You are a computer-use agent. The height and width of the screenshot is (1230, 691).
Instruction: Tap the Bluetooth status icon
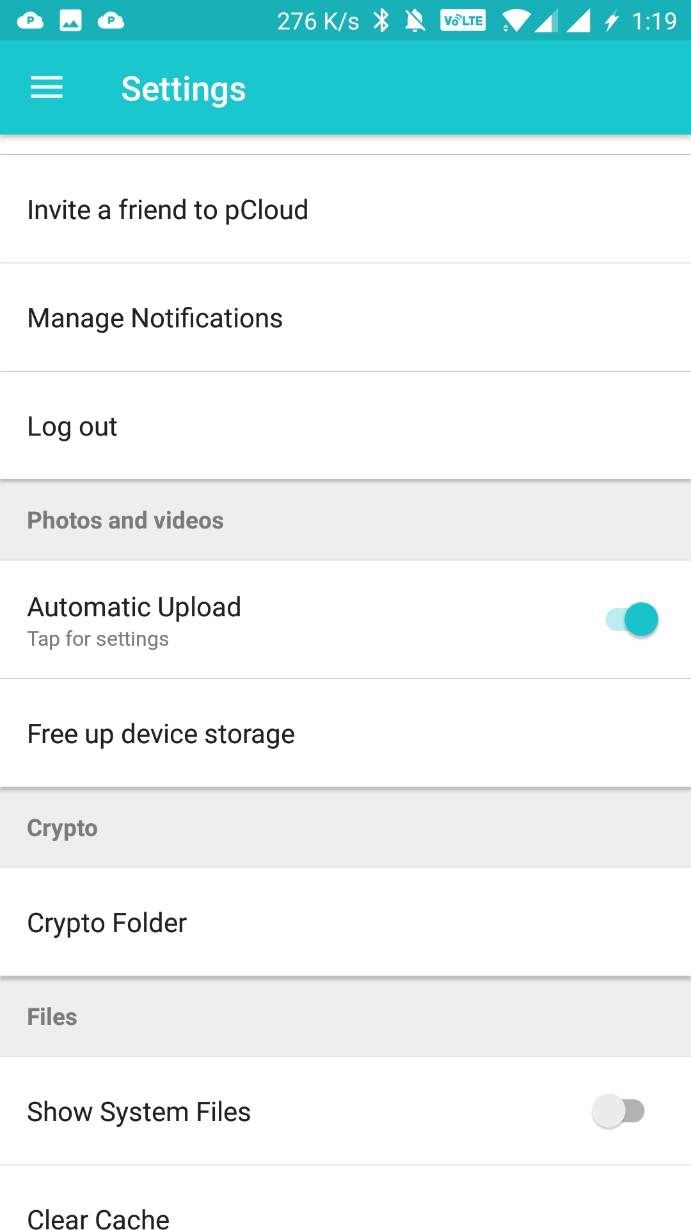(x=381, y=21)
